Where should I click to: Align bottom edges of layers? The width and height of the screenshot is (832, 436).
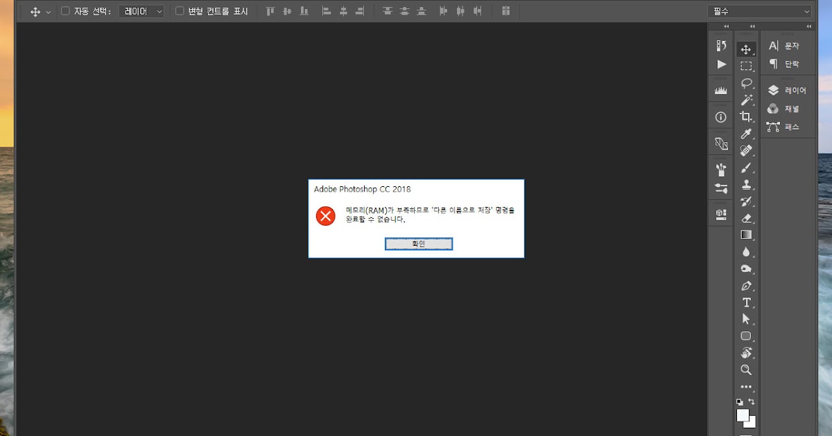[304, 11]
